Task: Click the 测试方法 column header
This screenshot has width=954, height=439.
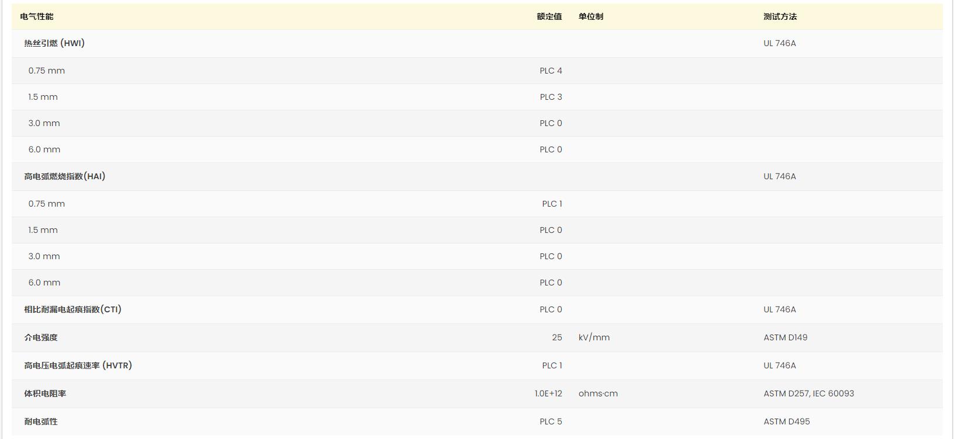Action: (x=780, y=16)
